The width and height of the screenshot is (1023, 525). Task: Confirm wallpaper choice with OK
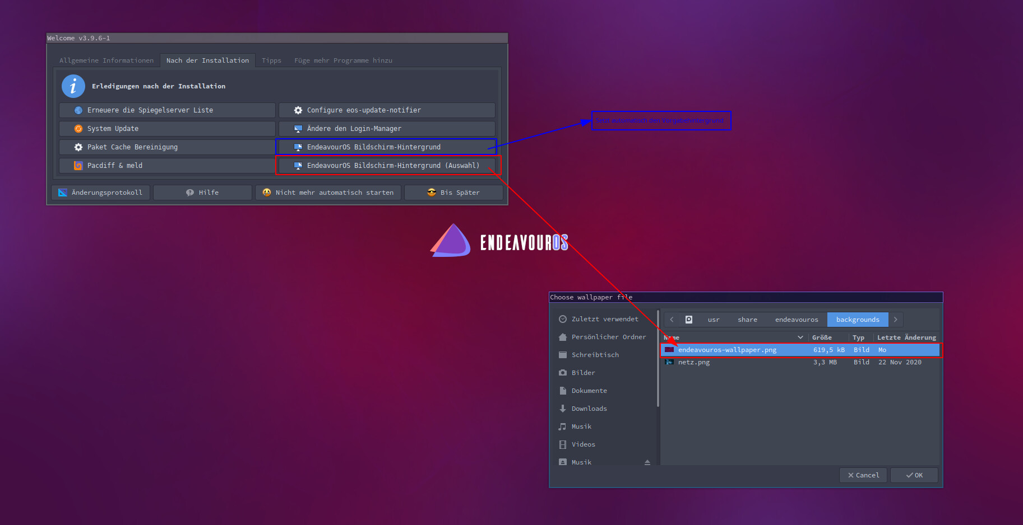tap(914, 475)
